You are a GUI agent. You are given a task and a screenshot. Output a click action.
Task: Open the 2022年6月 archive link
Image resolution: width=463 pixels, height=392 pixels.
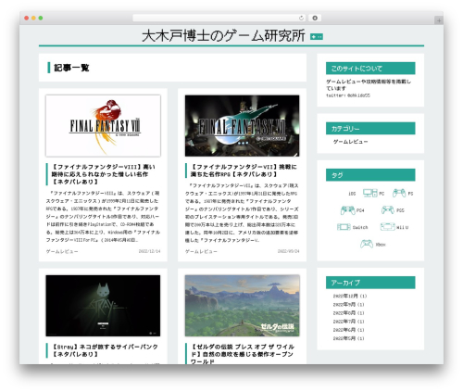pos(348,330)
